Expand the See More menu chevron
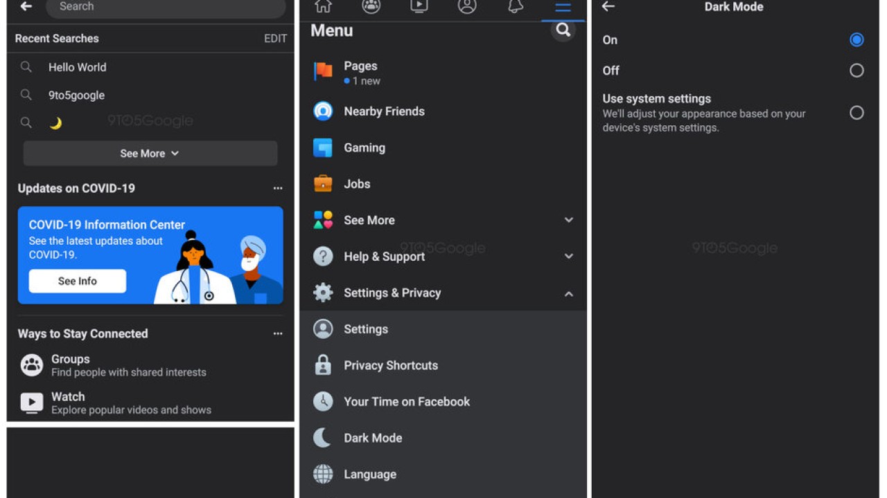 tap(568, 220)
